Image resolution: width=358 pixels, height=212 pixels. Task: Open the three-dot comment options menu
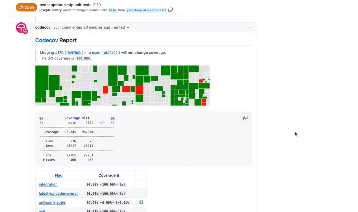click(249, 27)
